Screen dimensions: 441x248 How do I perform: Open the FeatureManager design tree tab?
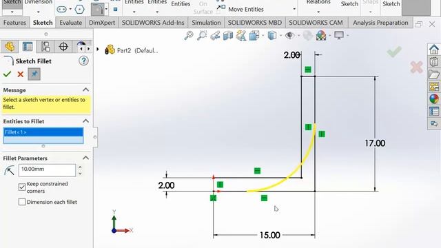[x=10, y=47]
